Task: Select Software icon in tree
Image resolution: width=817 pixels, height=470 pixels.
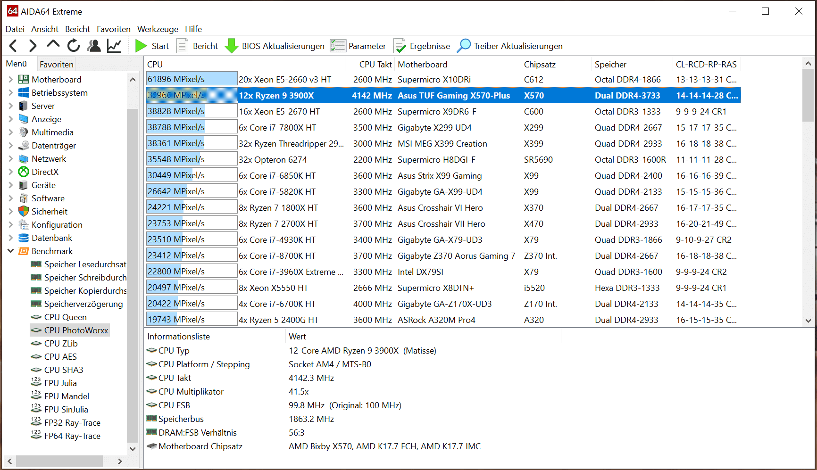Action: coord(24,198)
